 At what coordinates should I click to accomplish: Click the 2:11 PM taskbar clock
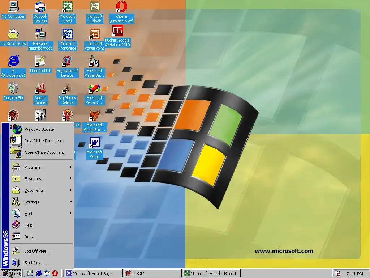coord(355,274)
